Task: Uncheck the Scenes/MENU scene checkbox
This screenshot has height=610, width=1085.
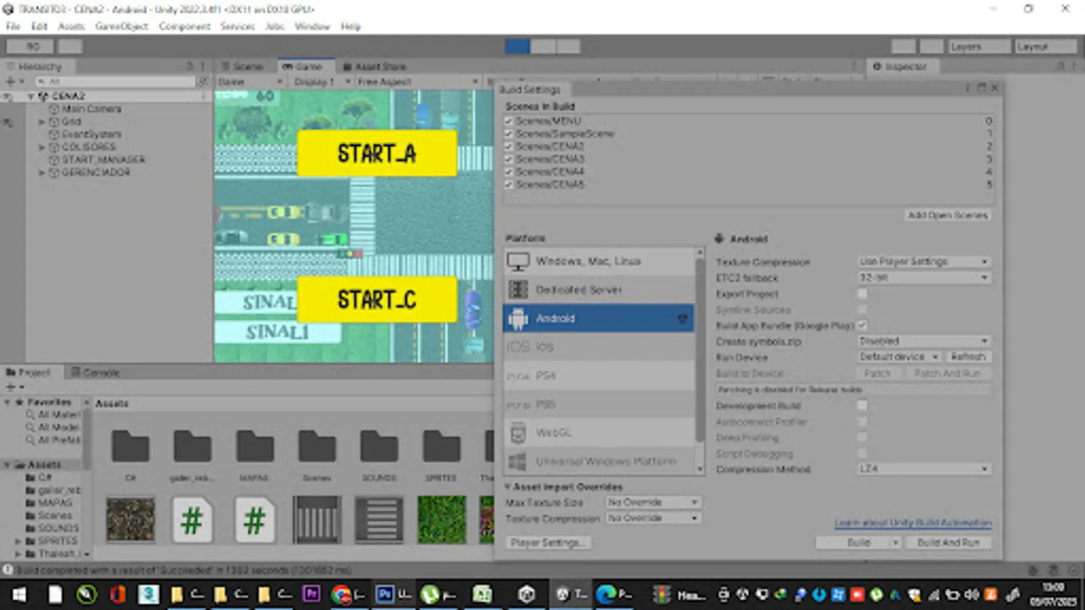Action: pyautogui.click(x=509, y=121)
